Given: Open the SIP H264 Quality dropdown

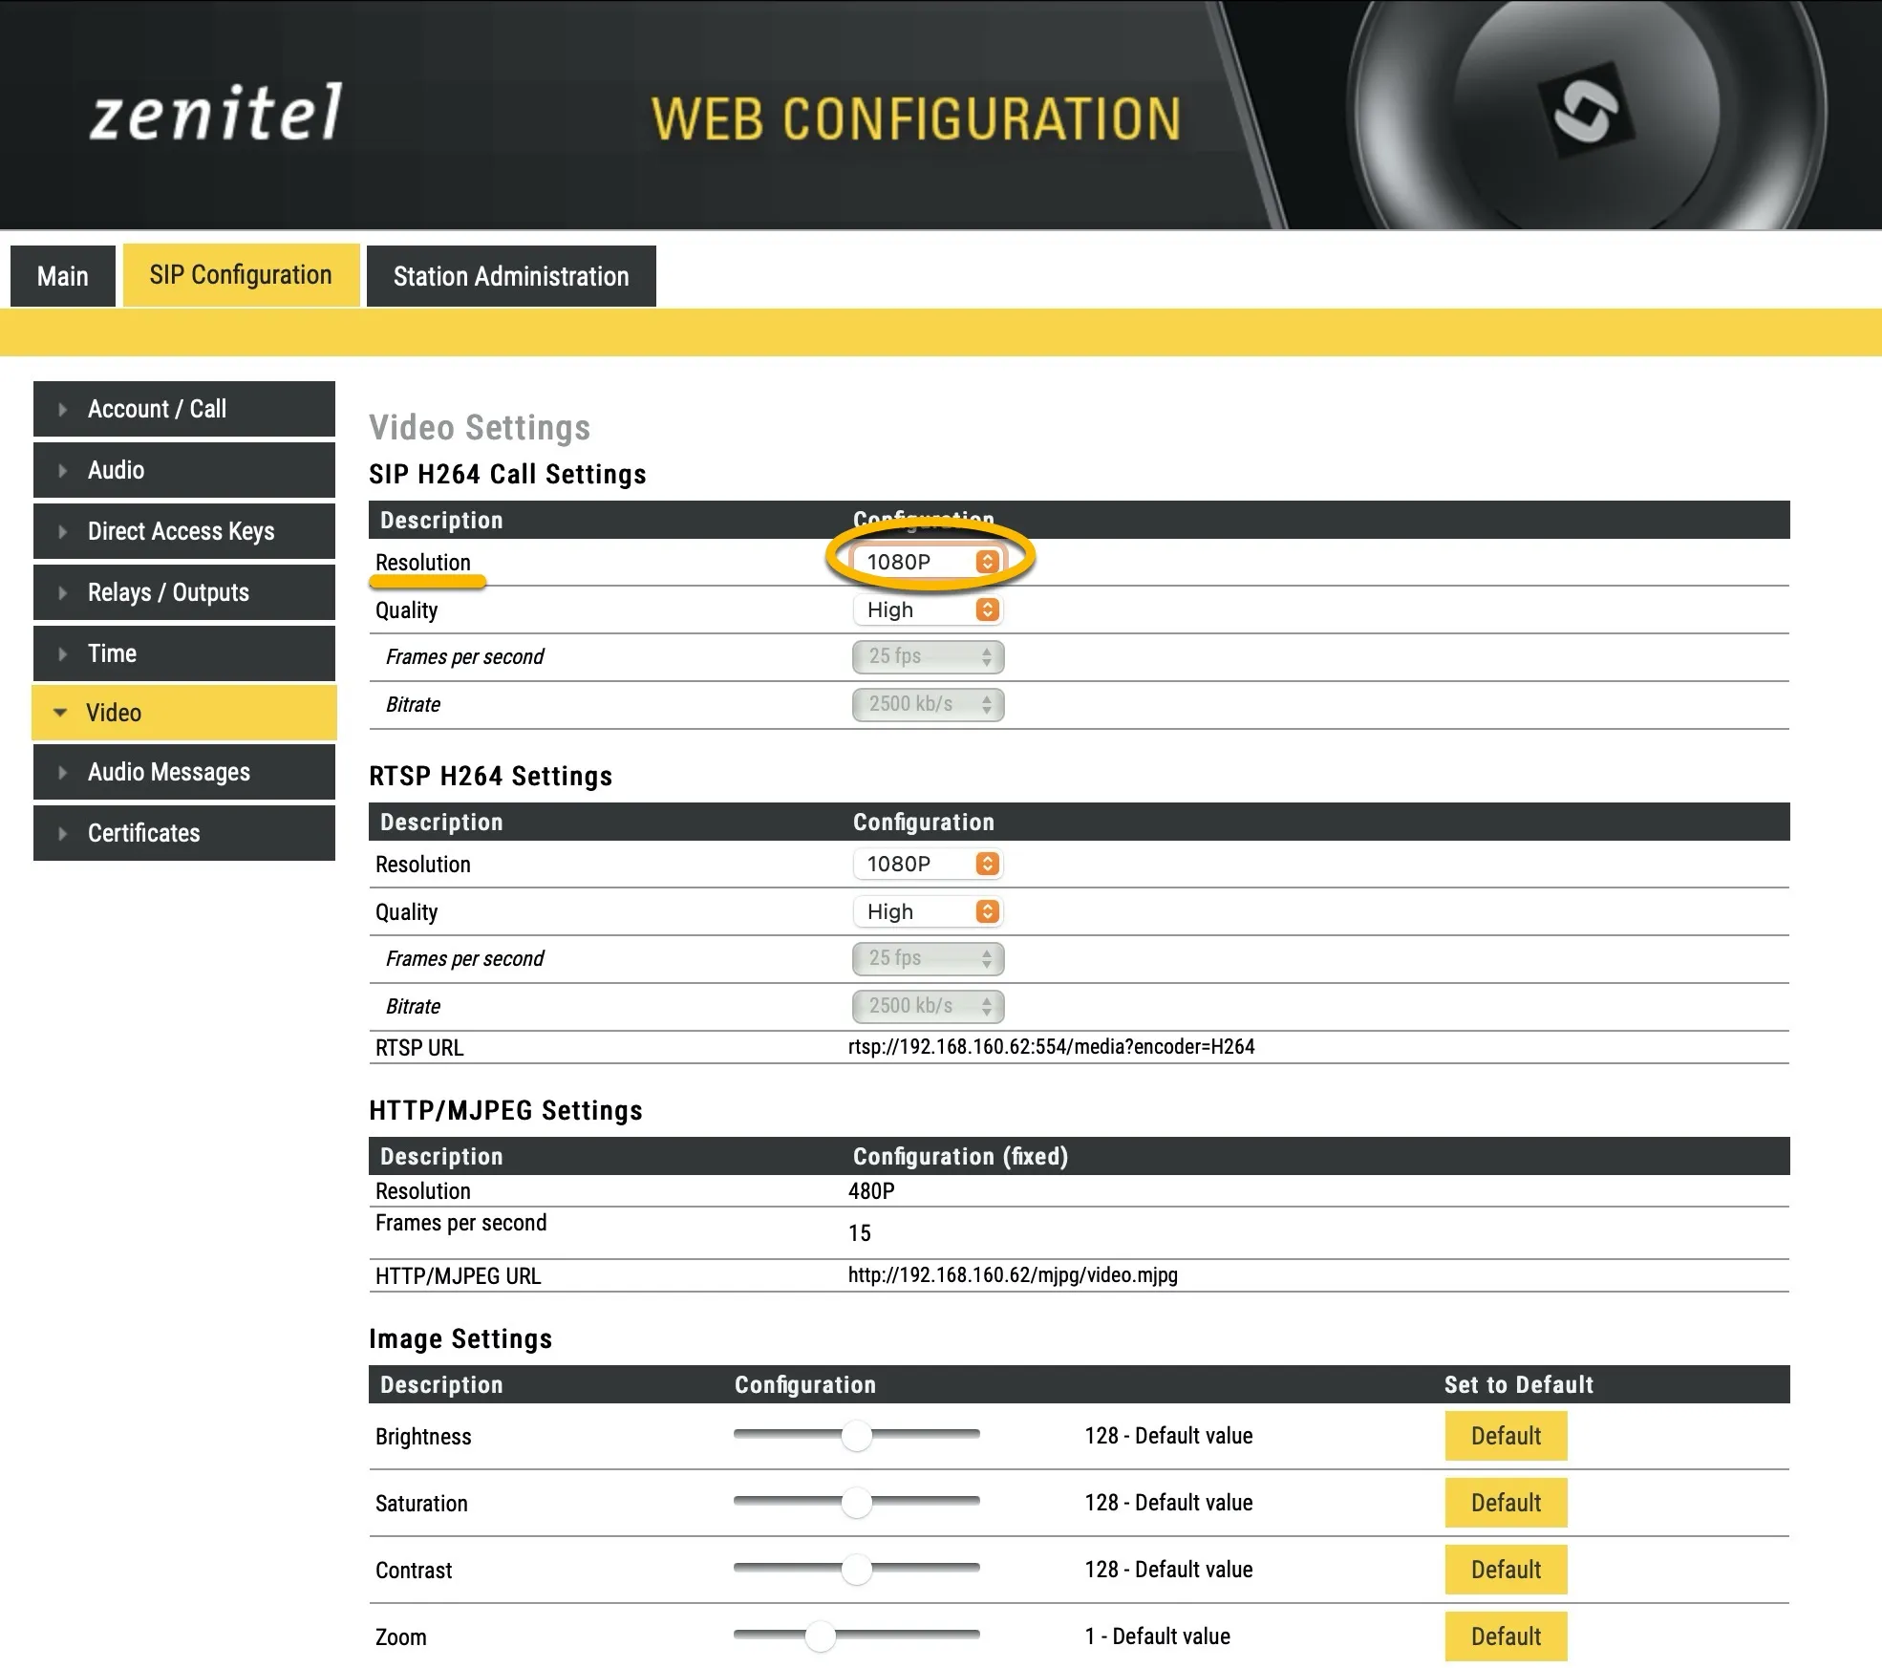Looking at the screenshot, I should click(928, 609).
